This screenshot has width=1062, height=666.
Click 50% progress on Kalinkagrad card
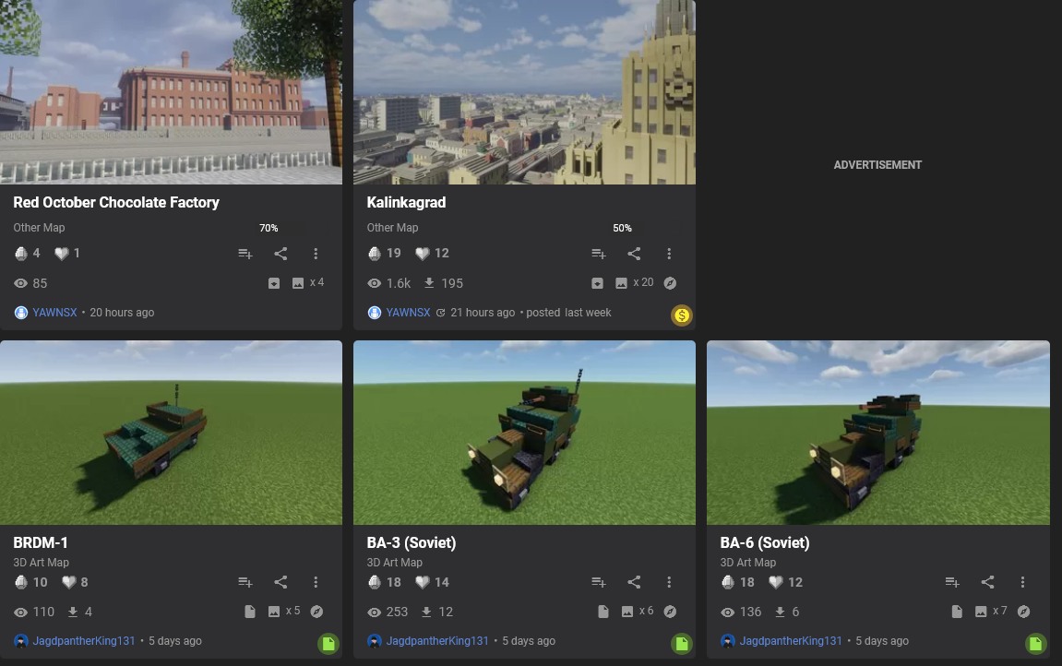point(622,228)
